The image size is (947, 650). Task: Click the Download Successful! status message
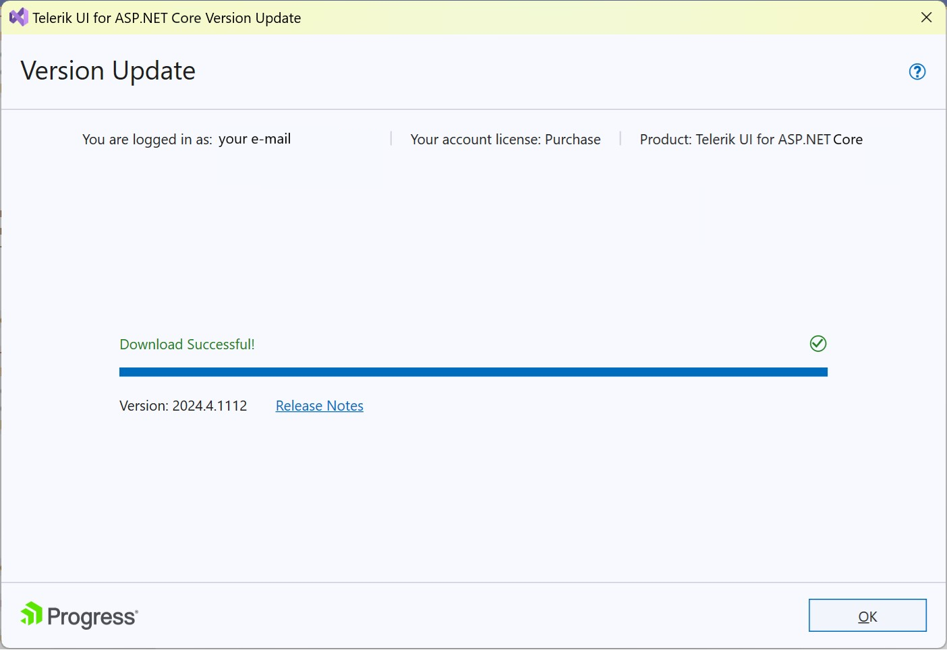tap(187, 344)
